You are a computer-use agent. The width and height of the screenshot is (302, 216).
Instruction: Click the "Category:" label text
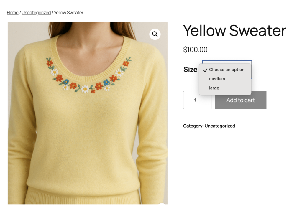point(193,126)
